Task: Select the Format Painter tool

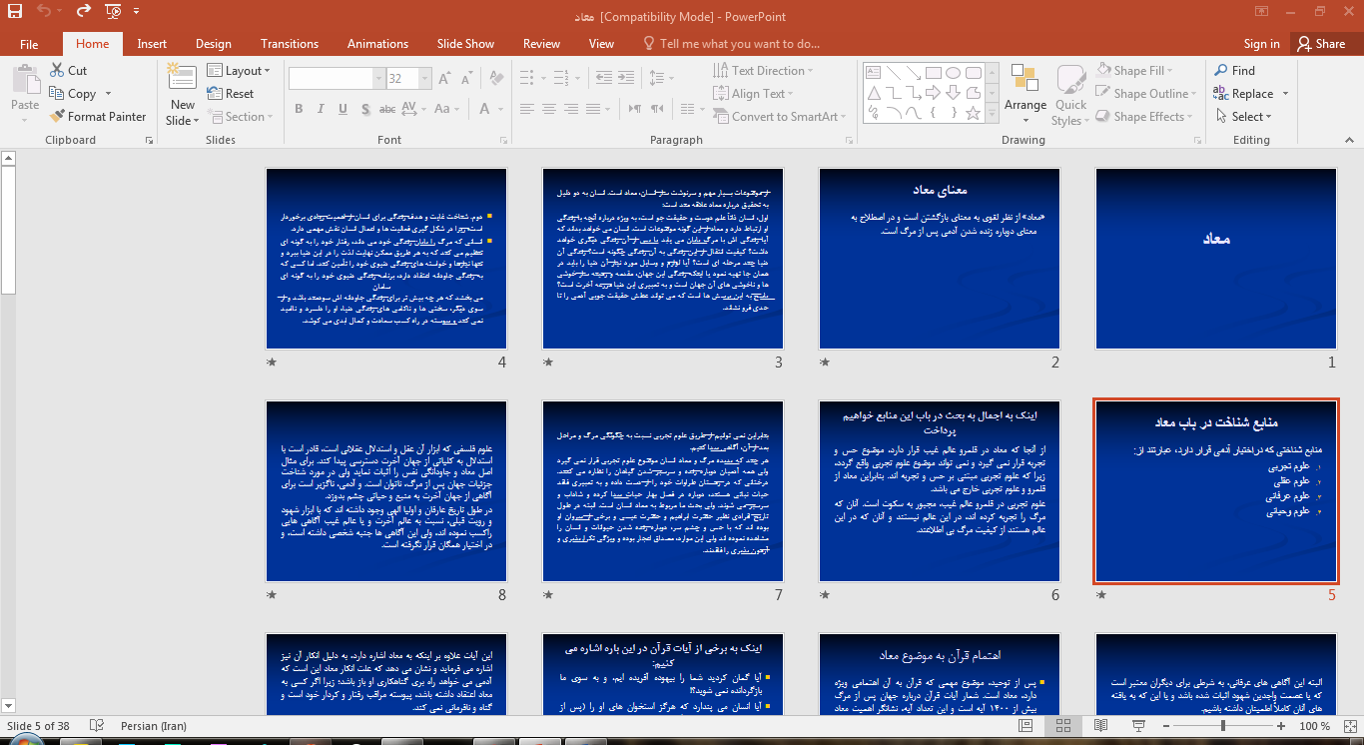Action: 98,116
